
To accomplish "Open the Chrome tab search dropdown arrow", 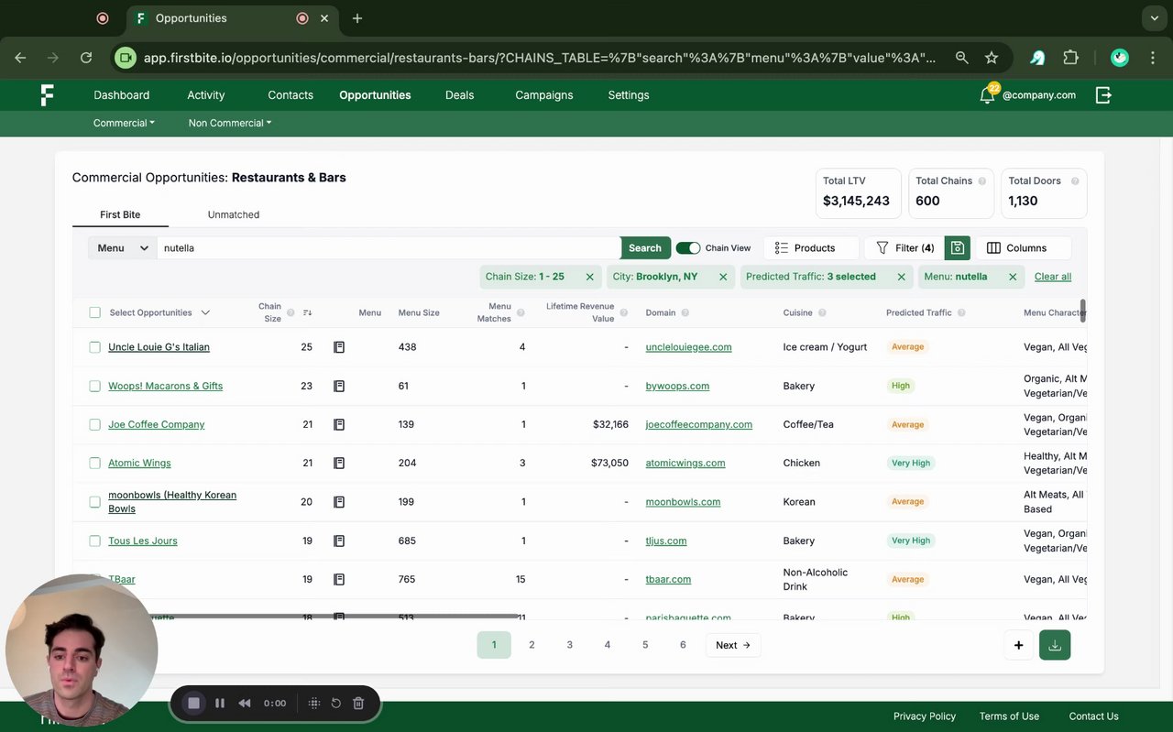I will click(1155, 18).
